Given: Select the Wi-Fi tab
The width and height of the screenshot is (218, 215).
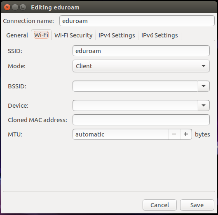Looking at the screenshot, I should (x=41, y=35).
